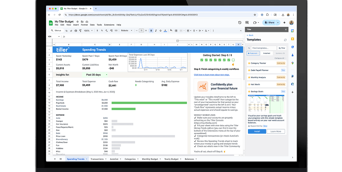
Task: Click Learn More for Savings Goals
Action: pos(276,132)
